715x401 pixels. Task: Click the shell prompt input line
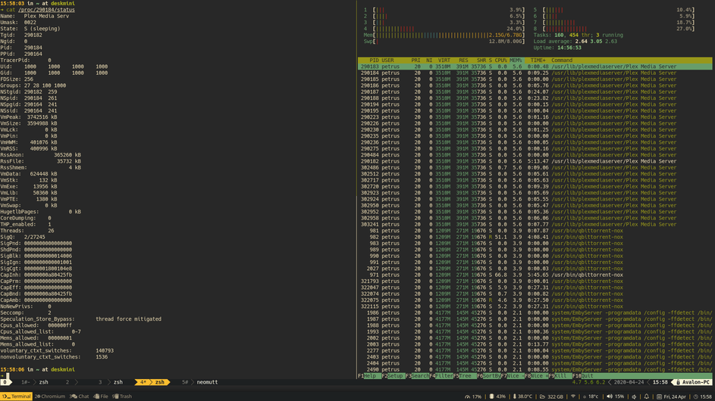click(x=178, y=376)
